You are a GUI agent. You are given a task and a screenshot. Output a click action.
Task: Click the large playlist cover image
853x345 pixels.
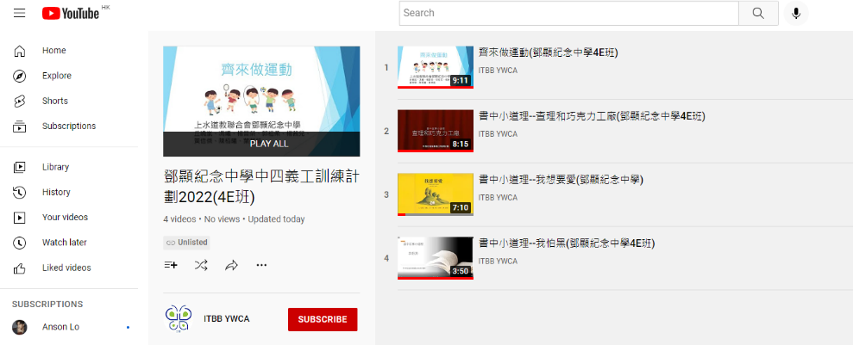coord(261,101)
